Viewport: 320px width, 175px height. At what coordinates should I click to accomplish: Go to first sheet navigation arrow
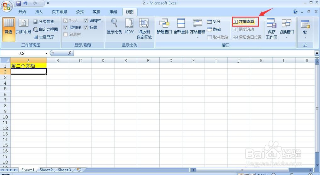click(3, 170)
